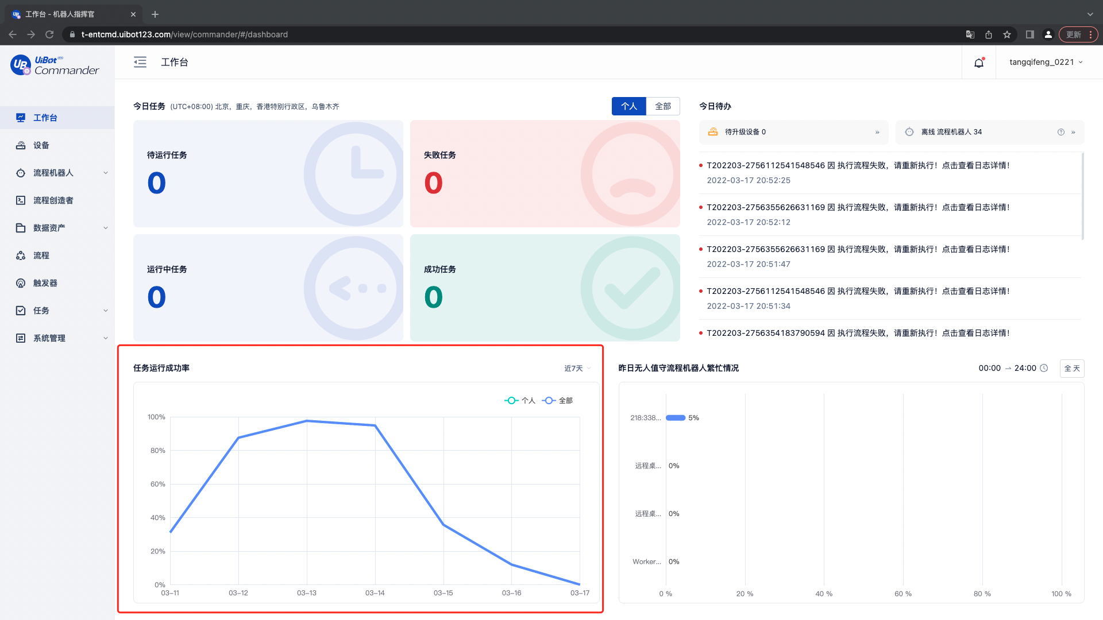1103x620 pixels.
Task: Toggle the 个人 legend series in chart
Action: click(x=520, y=401)
